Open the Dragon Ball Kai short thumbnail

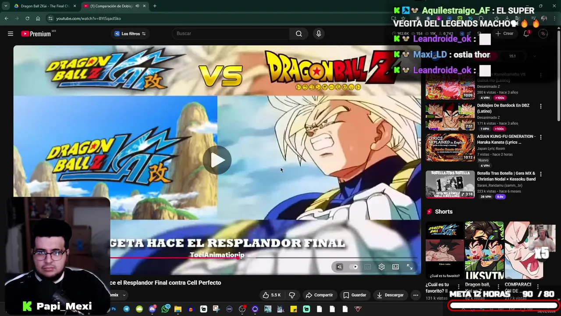(x=445, y=251)
